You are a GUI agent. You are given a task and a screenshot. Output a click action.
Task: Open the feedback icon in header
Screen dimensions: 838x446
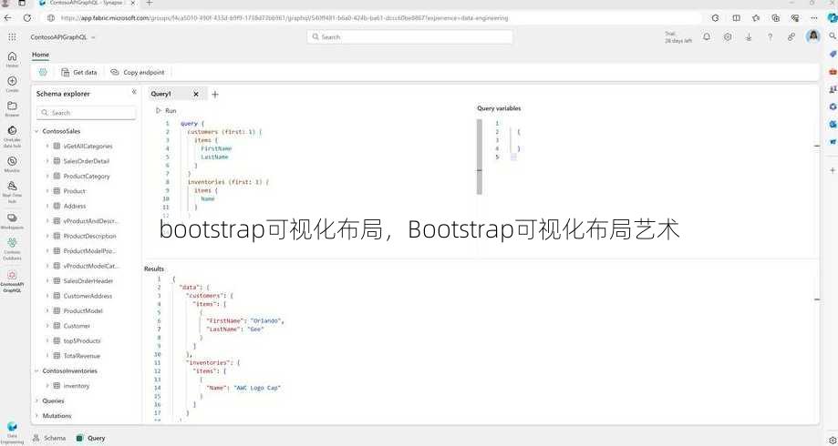pyautogui.click(x=791, y=36)
